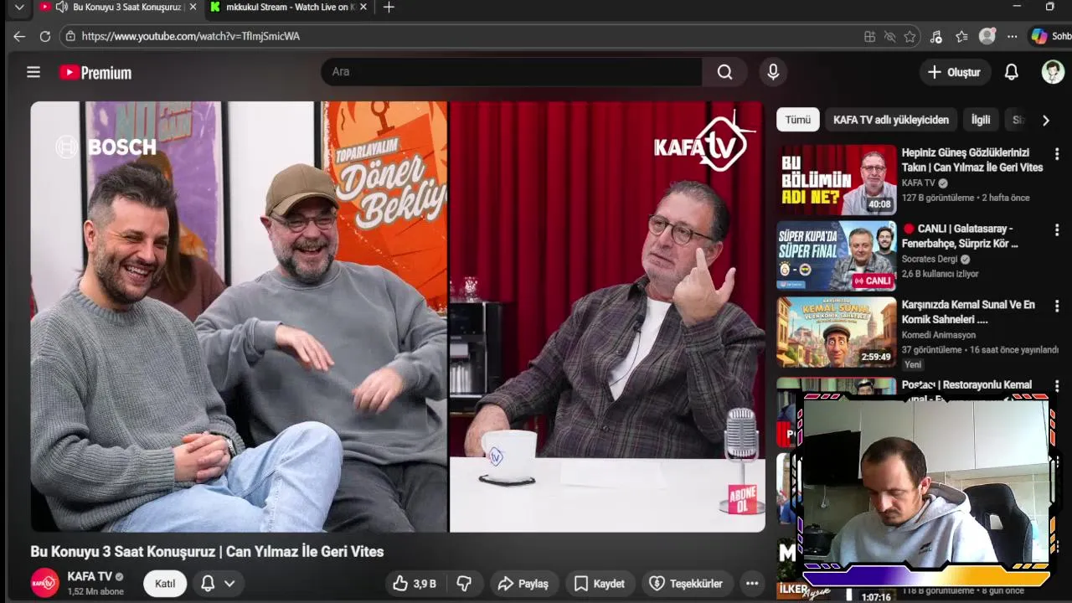Image resolution: width=1072 pixels, height=603 pixels.
Task: Go back in browser
Action: pos(19,36)
